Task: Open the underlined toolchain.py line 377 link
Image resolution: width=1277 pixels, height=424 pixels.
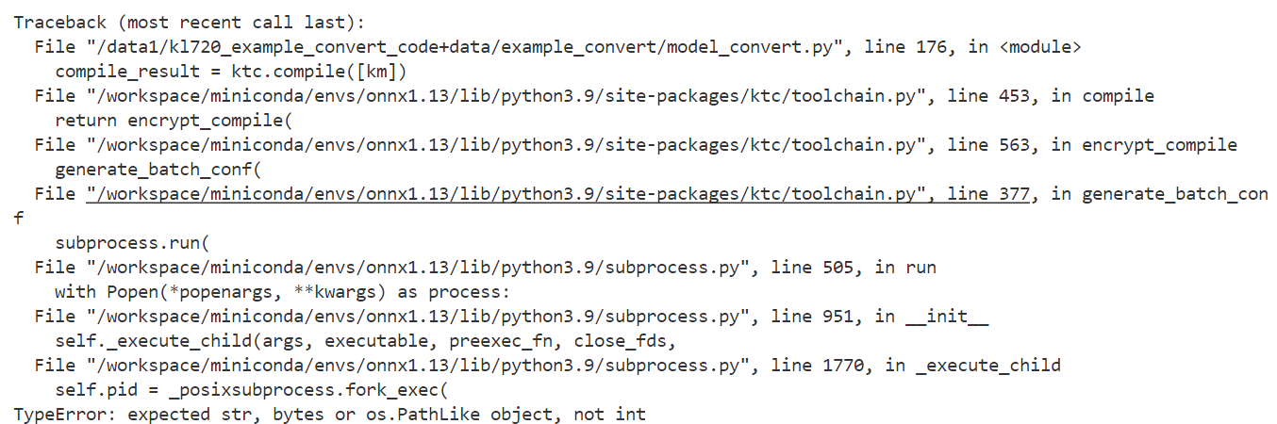Action: [x=556, y=194]
